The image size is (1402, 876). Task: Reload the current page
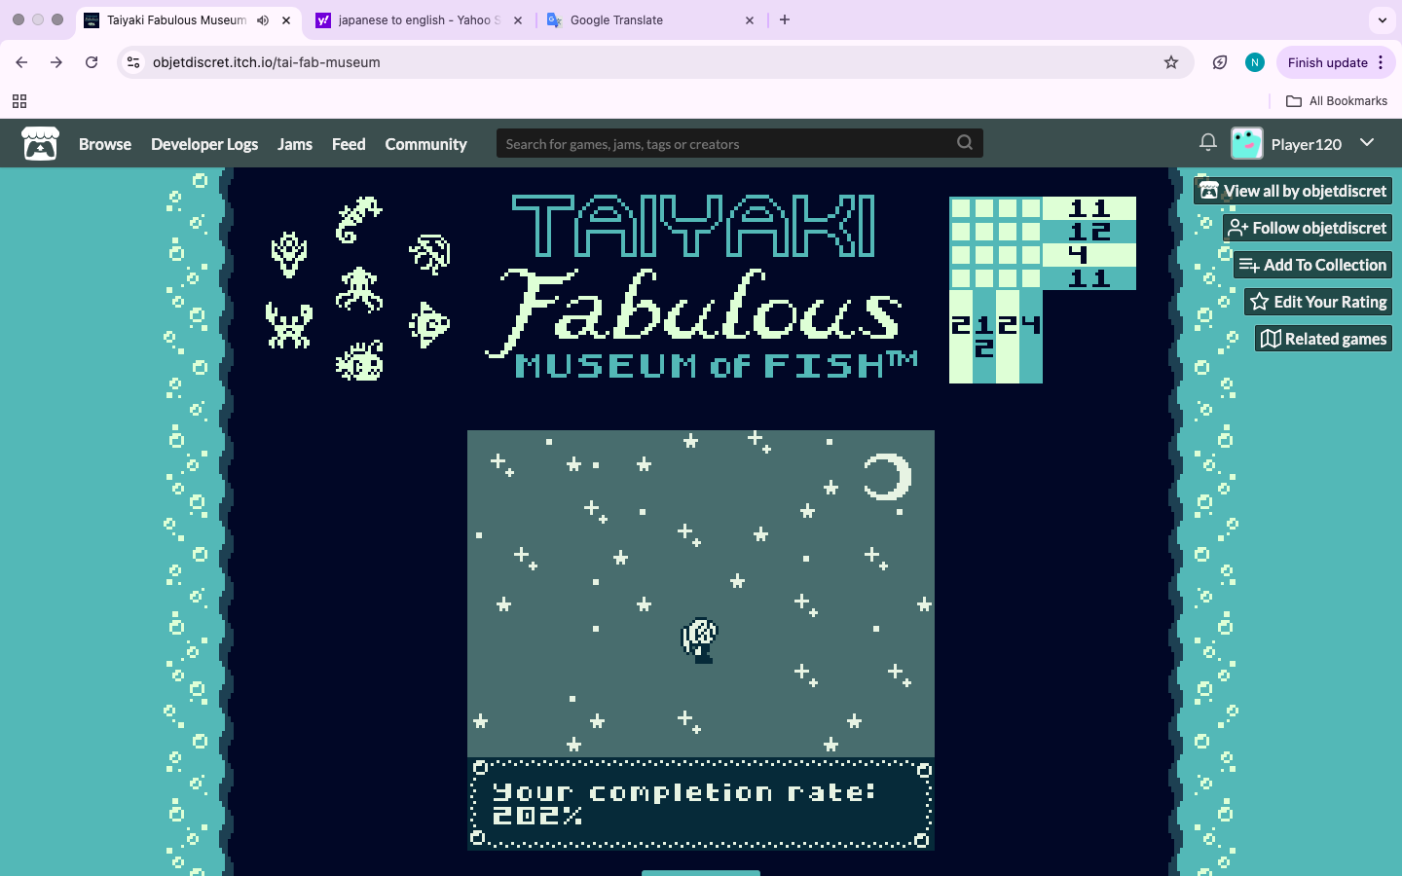92,62
